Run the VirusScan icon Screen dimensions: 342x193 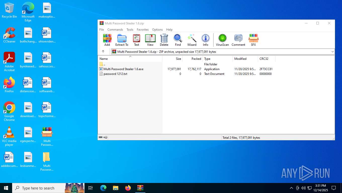tap(222, 40)
